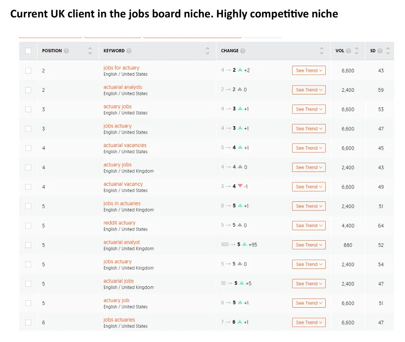Click the help icon beside CHANGE header

coord(243,51)
